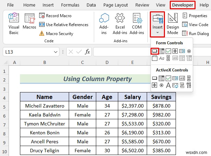Insert a Form Controls Group Box
Image resolution: width=211 pixels, height=156 pixels.
155,58
